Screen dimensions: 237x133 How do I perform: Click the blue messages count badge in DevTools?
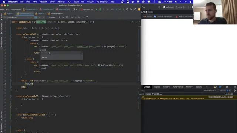point(221,87)
